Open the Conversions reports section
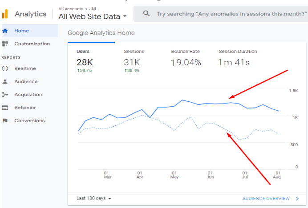The image size is (308, 208). (x=30, y=121)
